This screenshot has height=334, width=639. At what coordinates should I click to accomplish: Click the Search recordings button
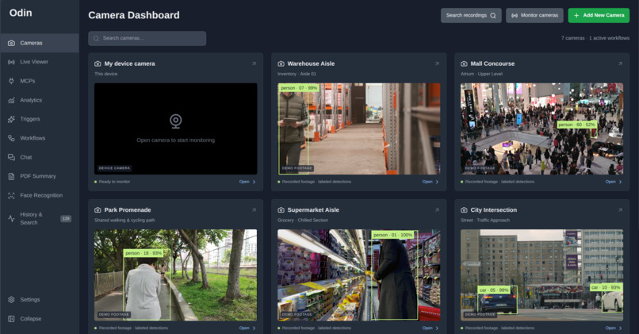[x=471, y=16]
